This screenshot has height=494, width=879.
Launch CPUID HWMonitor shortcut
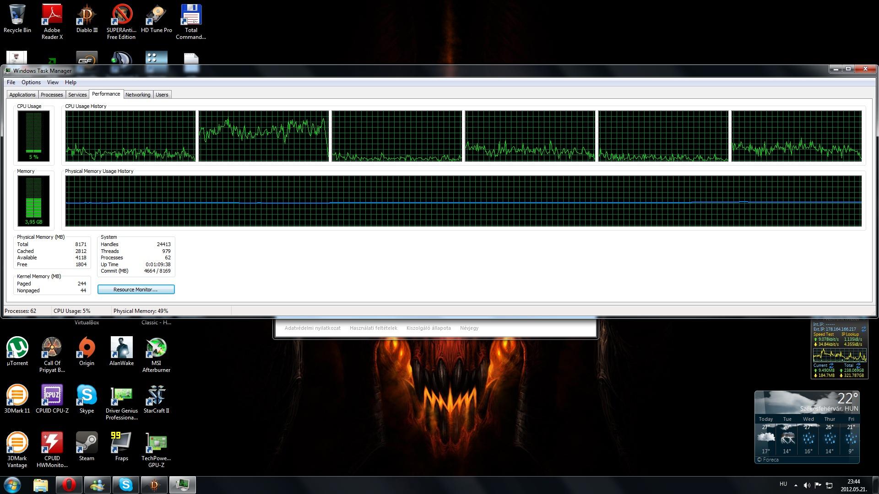[52, 450]
